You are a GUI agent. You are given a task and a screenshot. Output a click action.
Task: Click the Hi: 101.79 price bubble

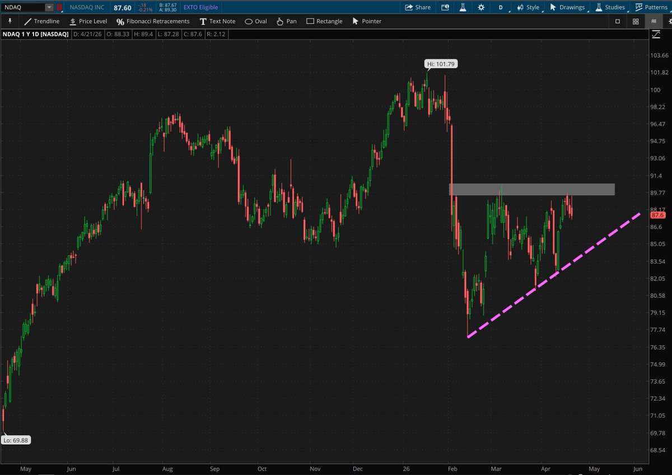click(x=441, y=64)
